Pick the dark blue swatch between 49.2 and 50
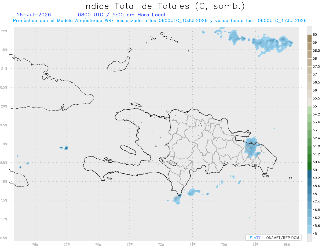Viewport: 322px width, 248px height. click(309, 174)
